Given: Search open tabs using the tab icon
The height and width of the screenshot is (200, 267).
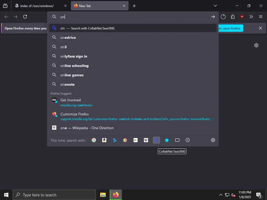Looking at the screenshot, I should (x=177, y=140).
